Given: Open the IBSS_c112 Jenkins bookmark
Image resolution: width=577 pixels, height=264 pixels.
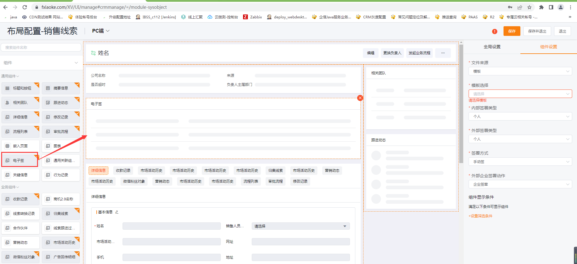Looking at the screenshot, I should point(156,17).
